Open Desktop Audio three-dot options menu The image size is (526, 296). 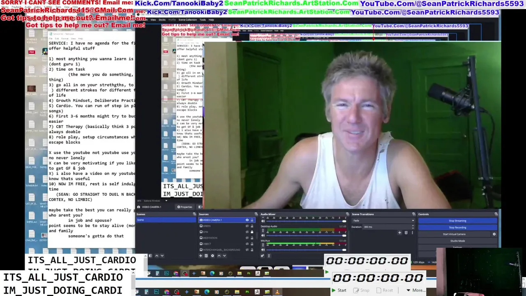(x=263, y=230)
